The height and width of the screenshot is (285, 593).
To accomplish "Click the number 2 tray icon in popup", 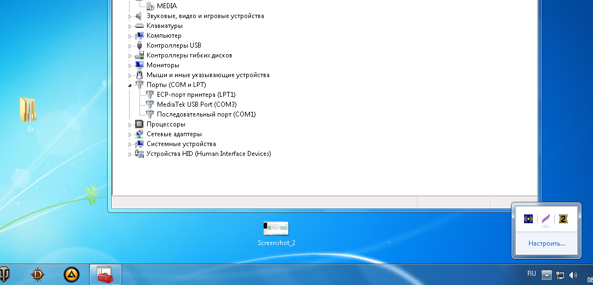I will (x=563, y=218).
